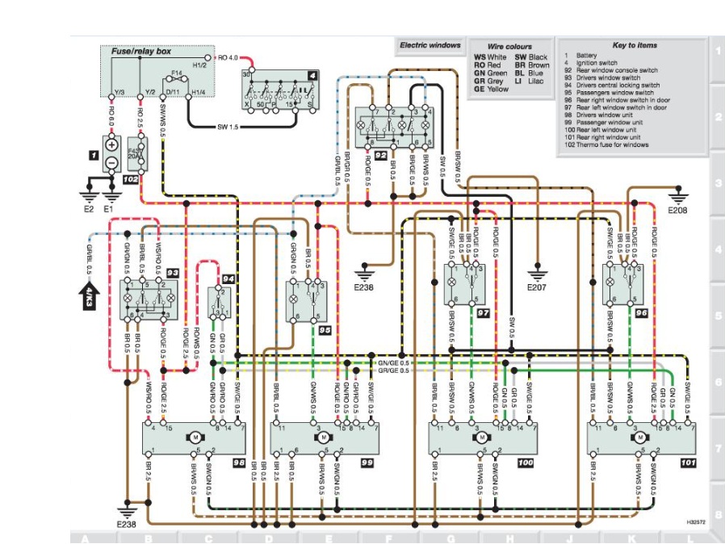Click the E208 ground symbol
The height and width of the screenshot is (544, 725).
point(678,195)
